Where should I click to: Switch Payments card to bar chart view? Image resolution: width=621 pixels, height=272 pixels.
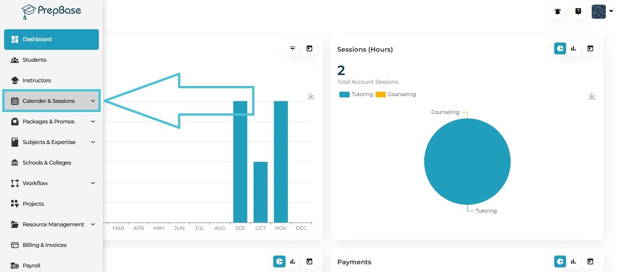(573, 261)
